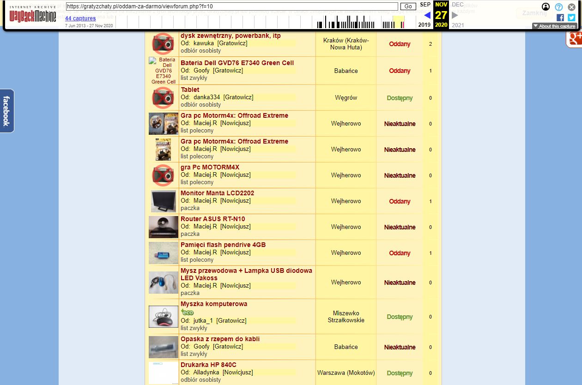Open thumbnail of second Motorm4x Offroad Extreme listing
This screenshot has height=385, width=582.
click(x=164, y=150)
